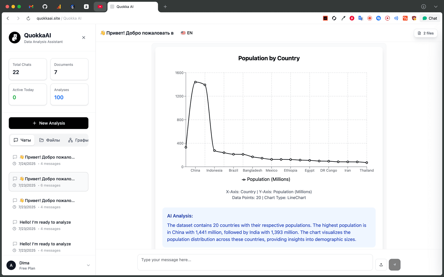Open the GitHub pinned tab

pos(45,7)
